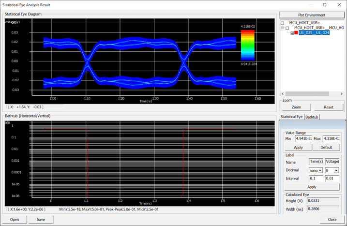This screenshot has height=226, width=347.
Task: Click the red color swatch beside U1_D25__U1_D24
Action: tap(297, 33)
